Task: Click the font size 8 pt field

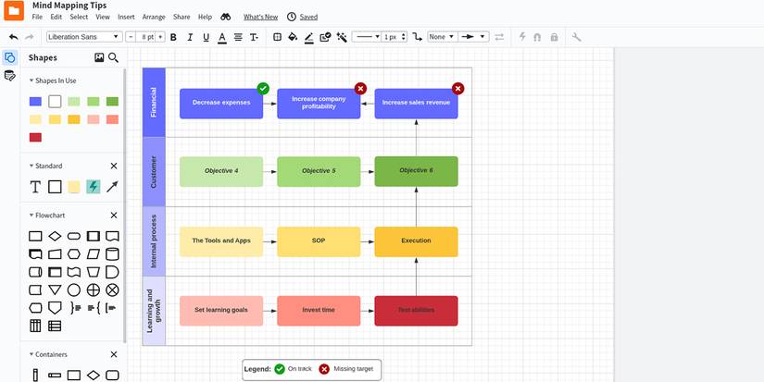Action: coord(145,37)
